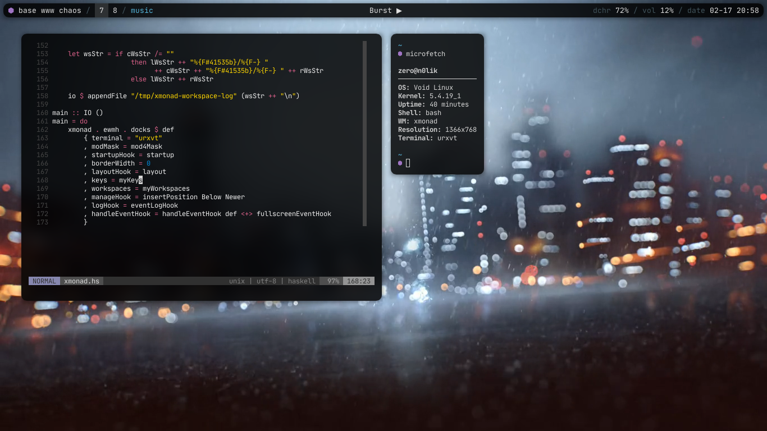Click the WM: xmonad line
Image resolution: width=767 pixels, height=431 pixels.
pos(418,121)
